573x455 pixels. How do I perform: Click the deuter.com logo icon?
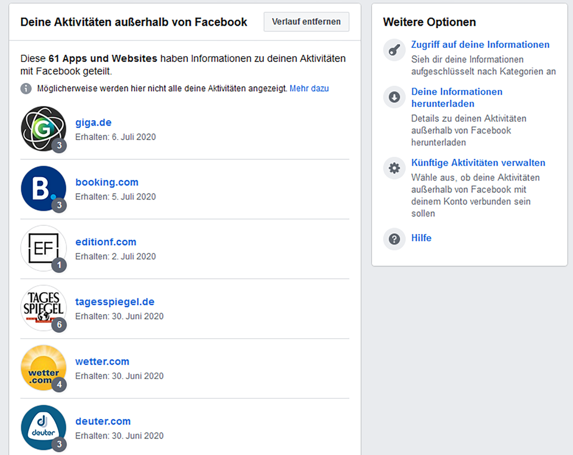[x=43, y=428]
